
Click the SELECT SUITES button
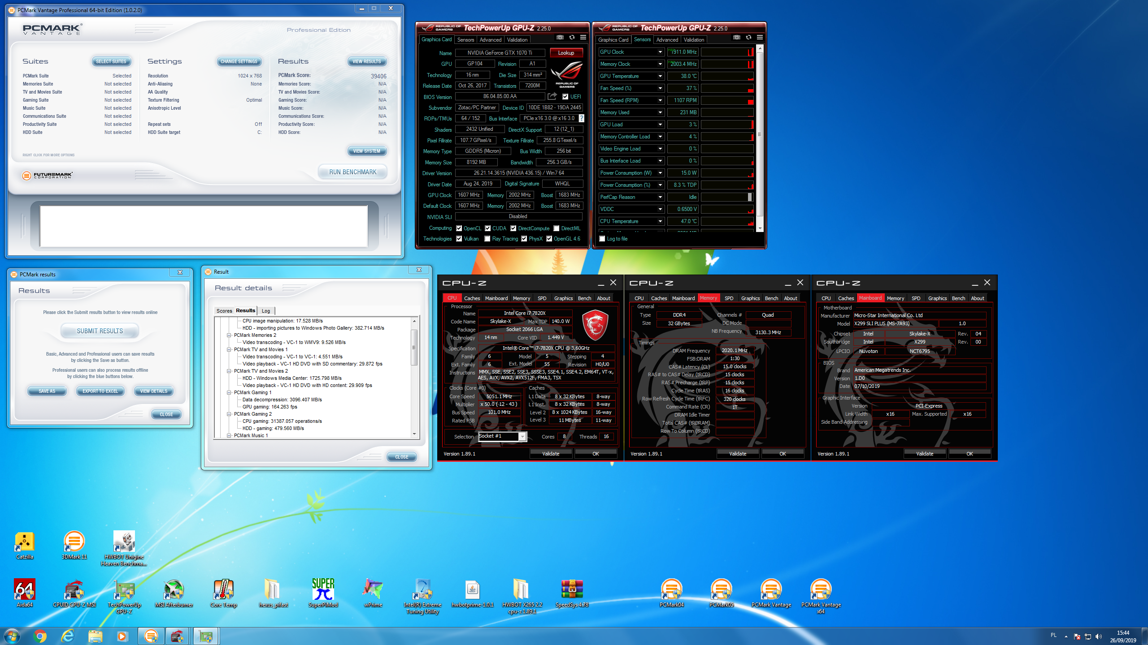click(111, 61)
